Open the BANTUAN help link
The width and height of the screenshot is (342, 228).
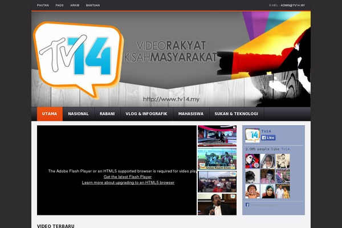[x=93, y=5]
